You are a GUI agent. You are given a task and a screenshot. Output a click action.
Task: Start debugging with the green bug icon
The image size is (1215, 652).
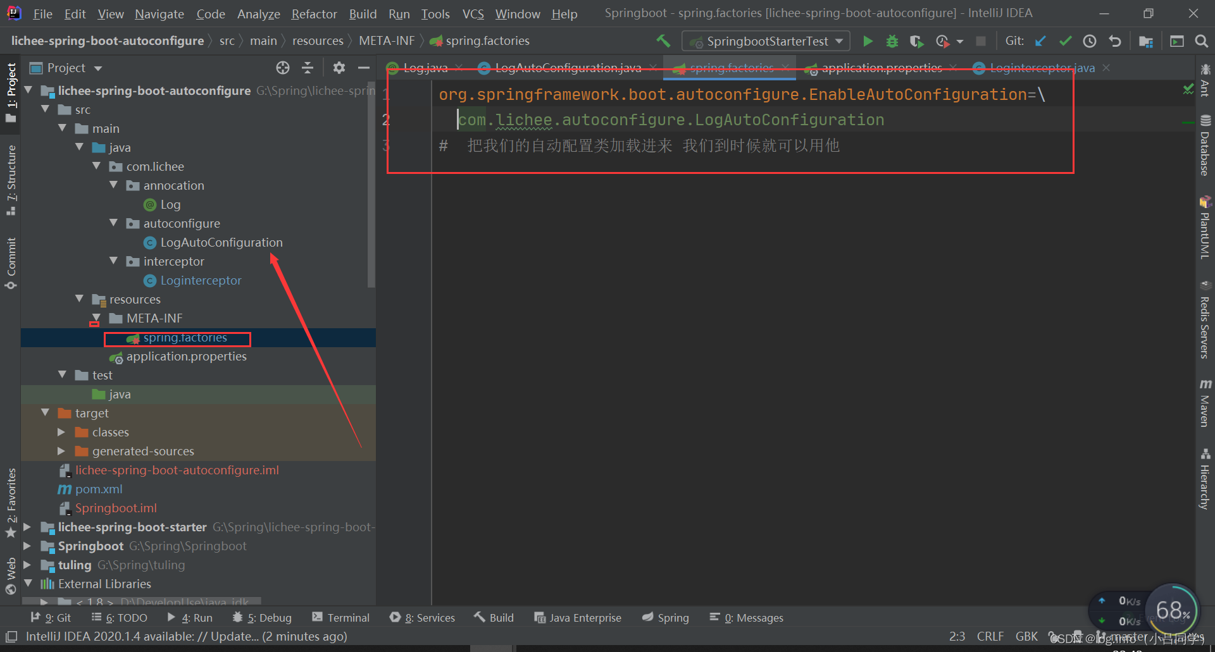coord(892,41)
